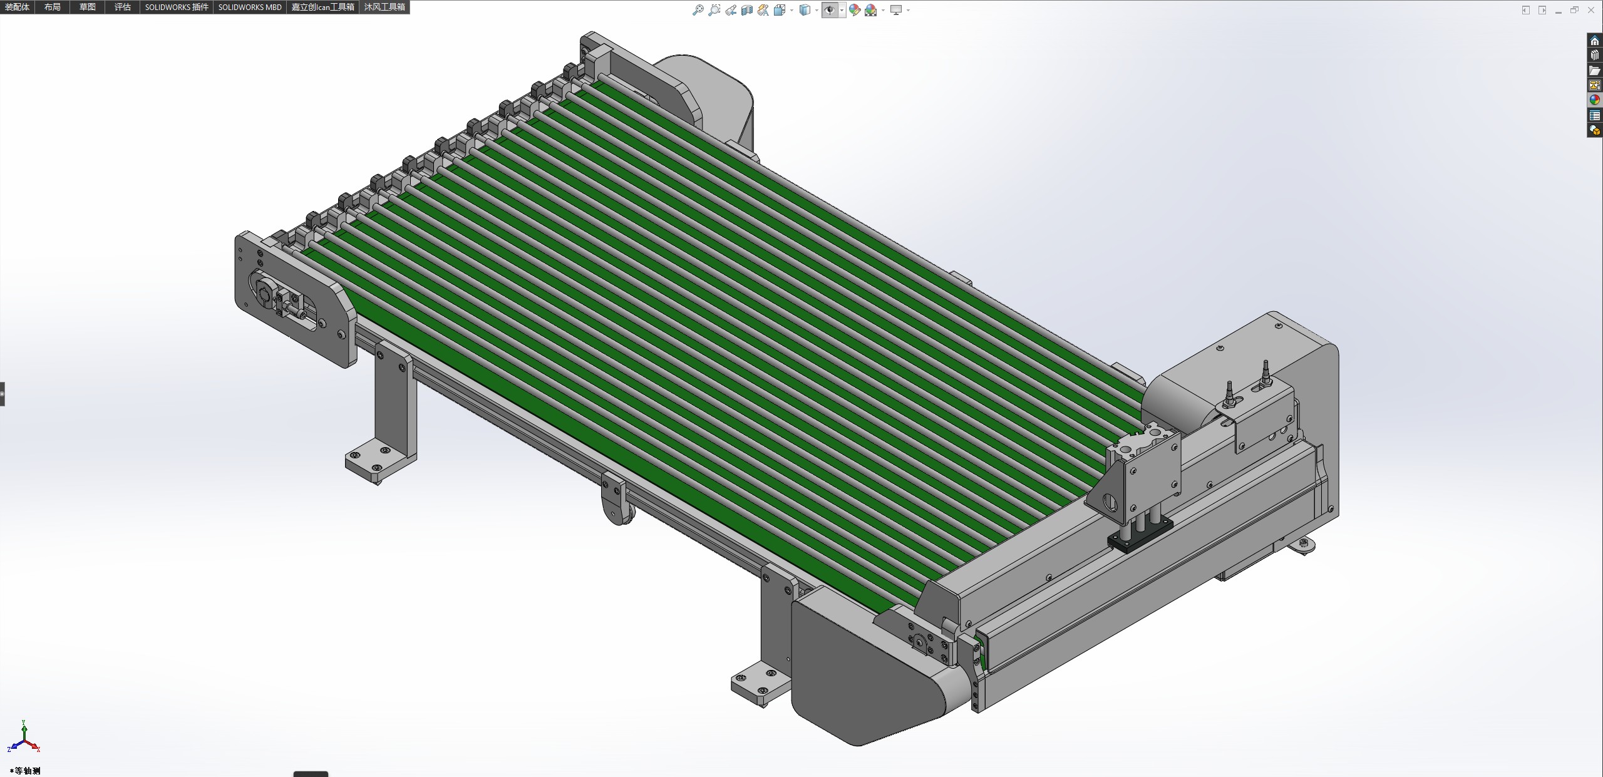1603x777 pixels.
Task: Toggle the left panel collapse handle
Action: click(x=3, y=394)
